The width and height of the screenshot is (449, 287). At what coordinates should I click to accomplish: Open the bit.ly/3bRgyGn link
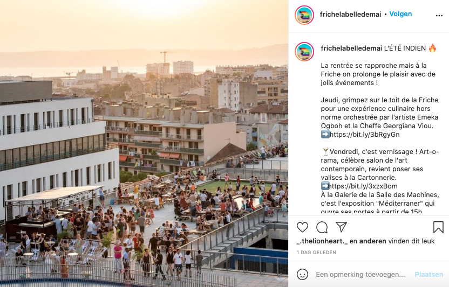364,135
